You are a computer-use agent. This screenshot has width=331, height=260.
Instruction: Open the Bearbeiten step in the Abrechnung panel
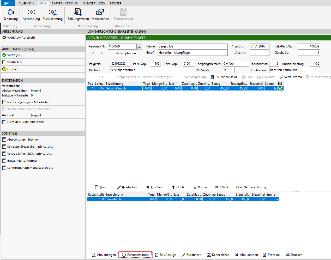click(x=43, y=62)
